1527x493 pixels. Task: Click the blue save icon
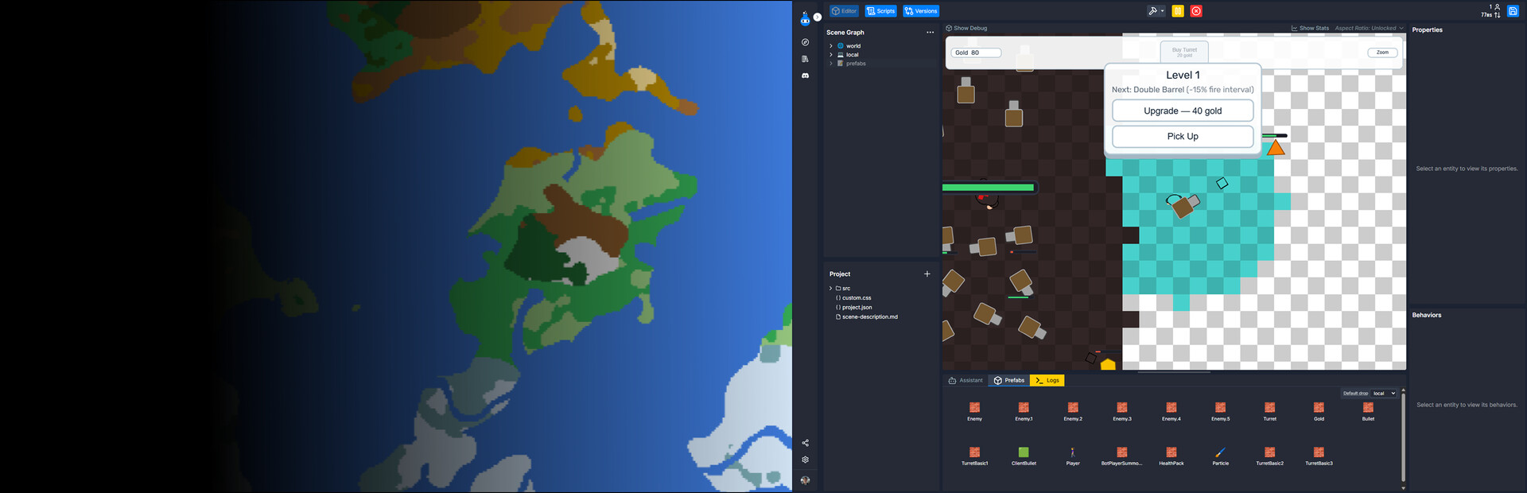(x=1513, y=11)
